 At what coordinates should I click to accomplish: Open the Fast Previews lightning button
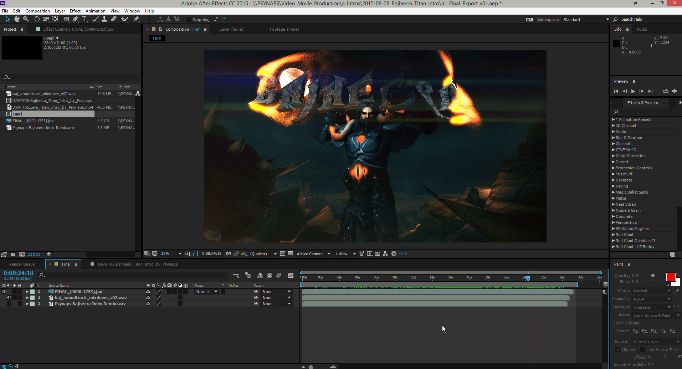click(x=370, y=254)
